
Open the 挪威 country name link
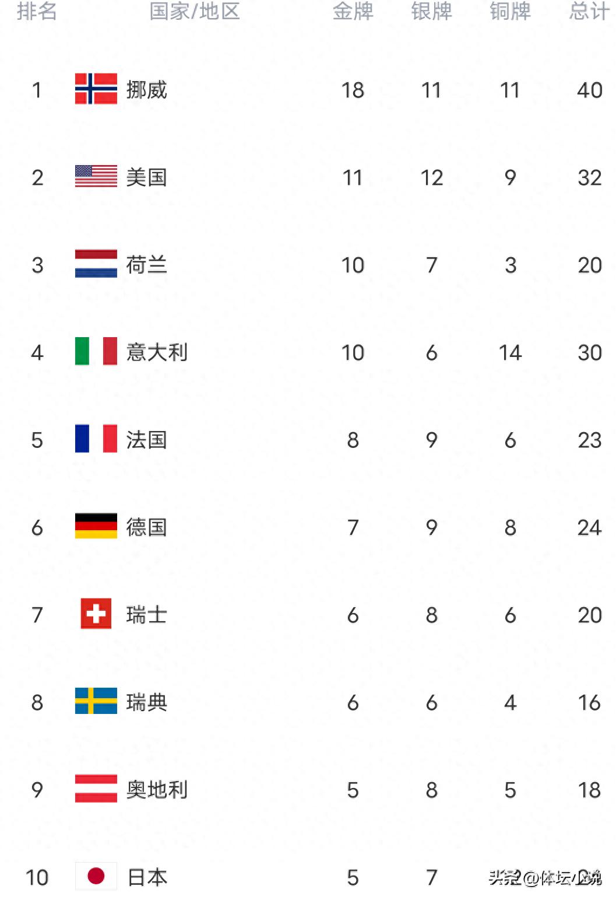point(147,90)
